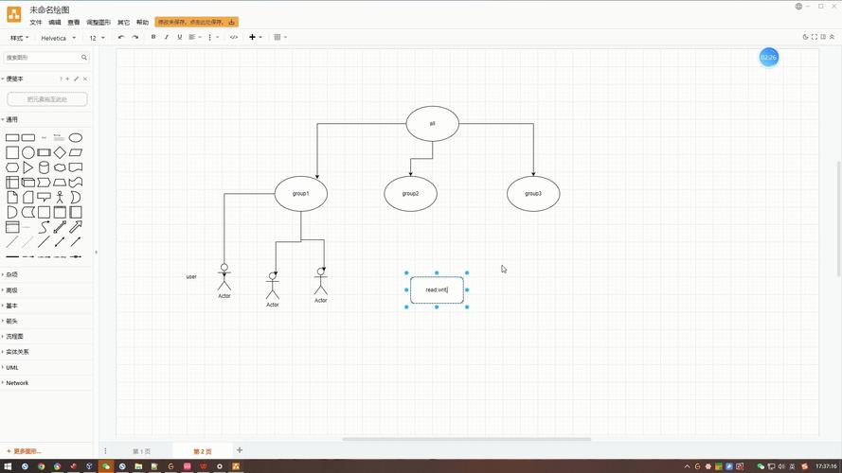Viewport: 842px width, 473px height.
Task: Toggle italic formatting
Action: coord(167,37)
